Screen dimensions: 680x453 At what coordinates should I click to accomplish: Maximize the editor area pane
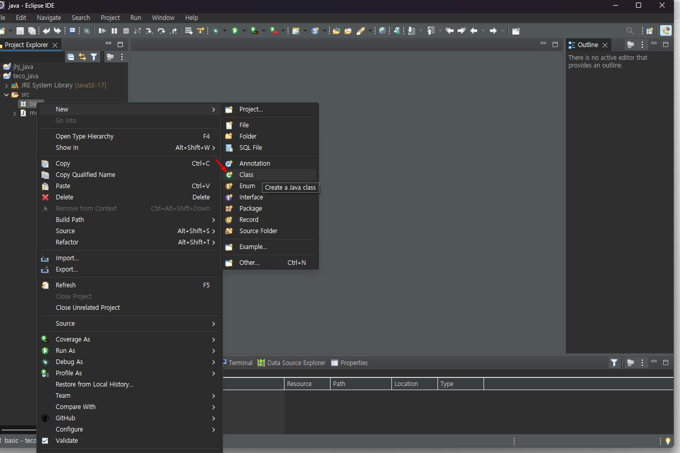coord(555,44)
